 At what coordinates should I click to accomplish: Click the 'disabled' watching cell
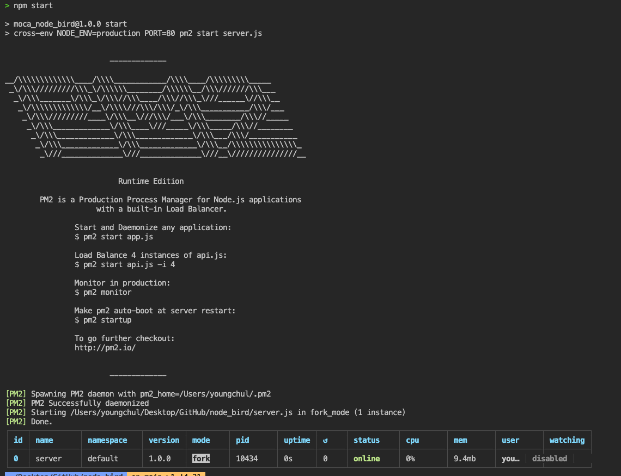click(550, 459)
